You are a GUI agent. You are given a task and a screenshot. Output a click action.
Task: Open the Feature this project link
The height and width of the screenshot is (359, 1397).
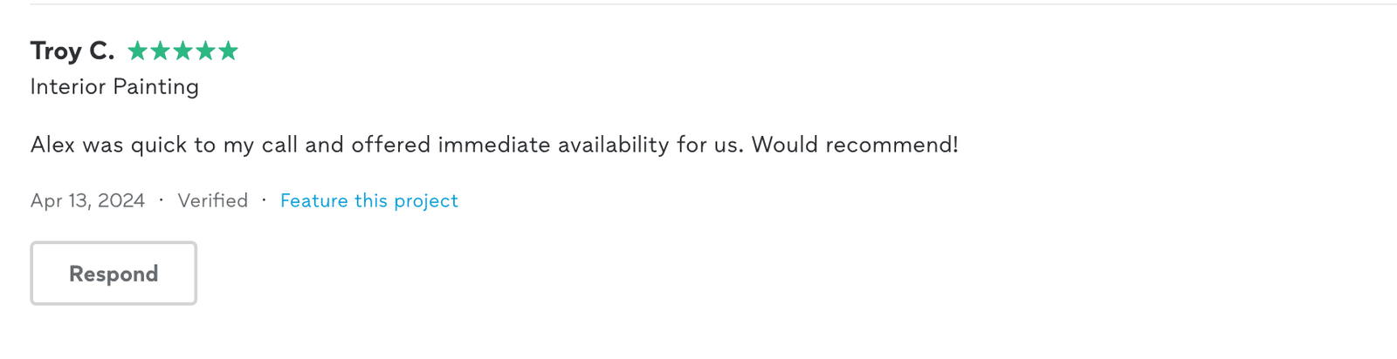pyautogui.click(x=368, y=200)
